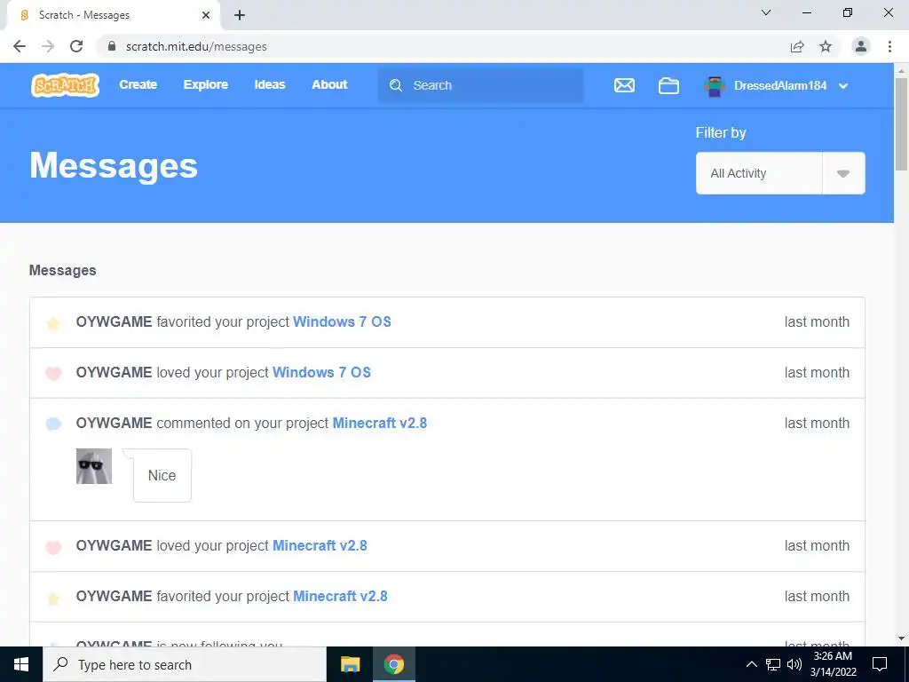Click the page vertical scrollbar thumb
The height and width of the screenshot is (682, 909).
(902, 124)
